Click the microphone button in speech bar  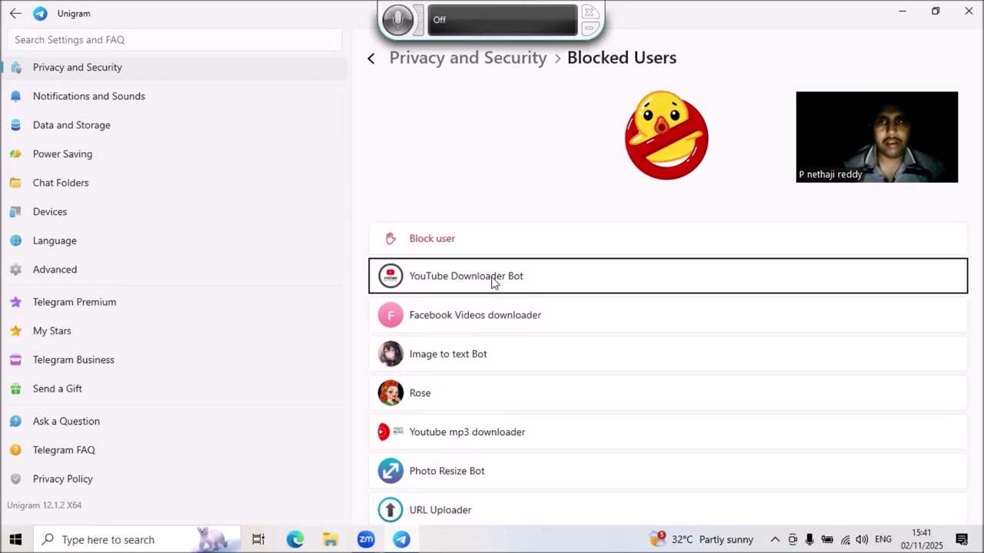click(x=397, y=20)
